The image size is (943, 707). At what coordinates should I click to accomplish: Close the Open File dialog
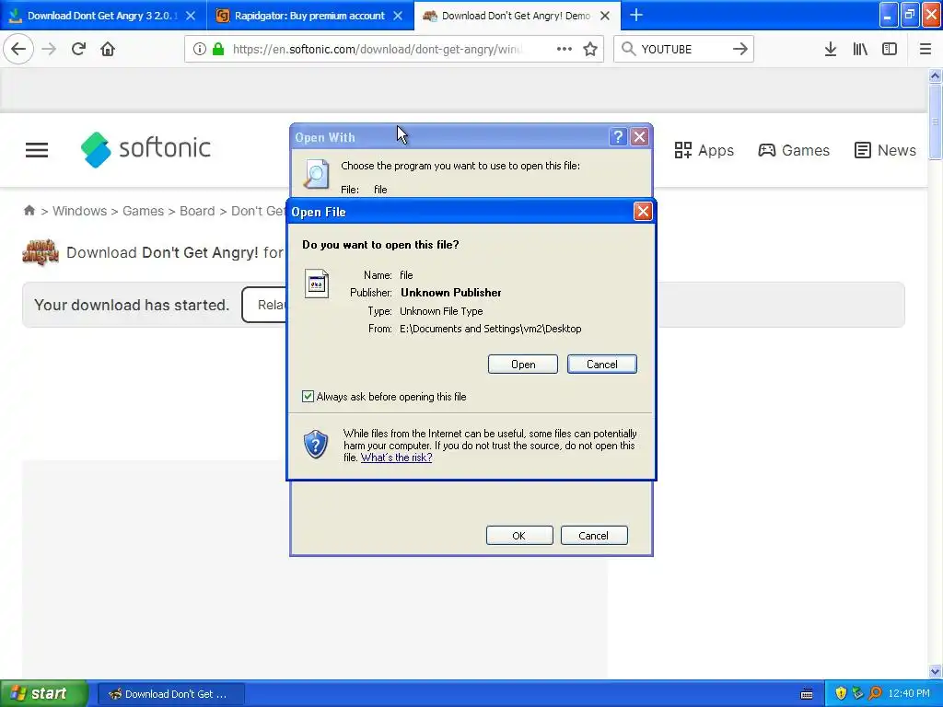(x=643, y=211)
